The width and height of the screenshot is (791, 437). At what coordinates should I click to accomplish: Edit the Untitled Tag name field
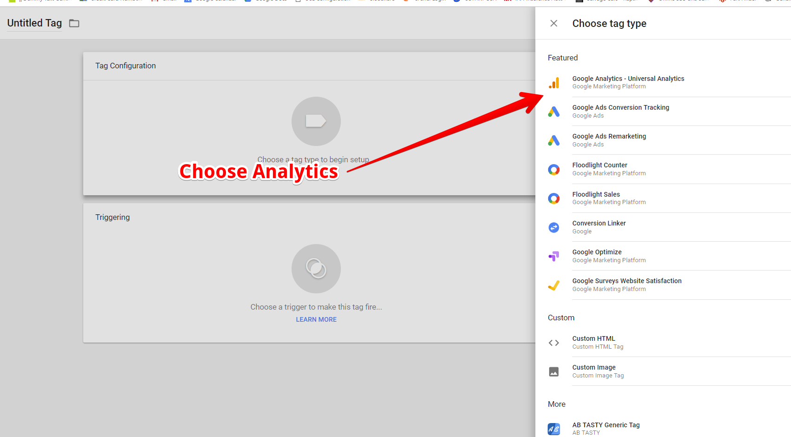34,23
